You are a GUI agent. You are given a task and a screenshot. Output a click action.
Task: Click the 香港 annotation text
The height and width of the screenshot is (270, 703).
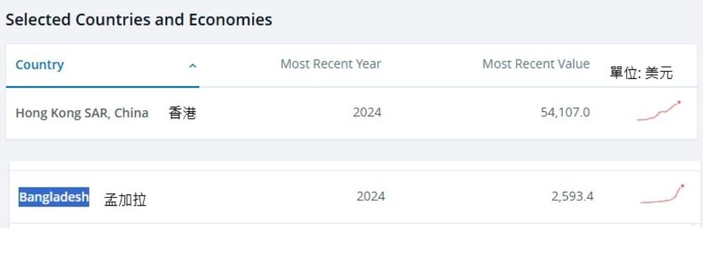pos(182,113)
